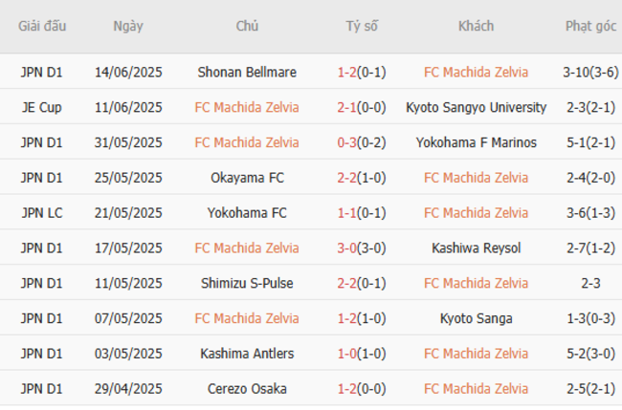Click the Yokohama FC team name

pyautogui.click(x=247, y=213)
